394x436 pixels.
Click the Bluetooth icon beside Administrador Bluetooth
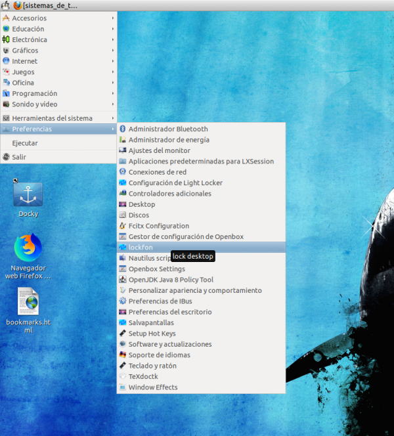tap(122, 129)
